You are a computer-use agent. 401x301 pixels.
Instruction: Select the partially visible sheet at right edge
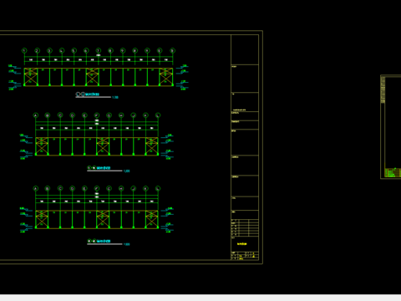coord(391,127)
